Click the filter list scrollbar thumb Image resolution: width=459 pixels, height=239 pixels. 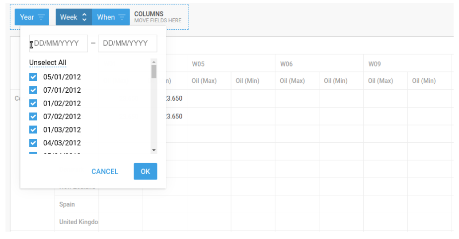click(x=154, y=71)
